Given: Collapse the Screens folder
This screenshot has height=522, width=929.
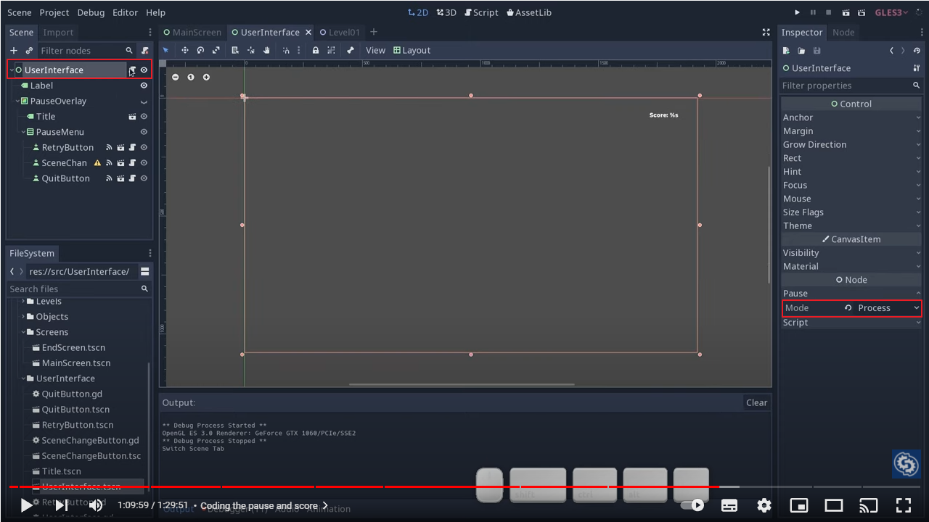Looking at the screenshot, I should coord(23,332).
